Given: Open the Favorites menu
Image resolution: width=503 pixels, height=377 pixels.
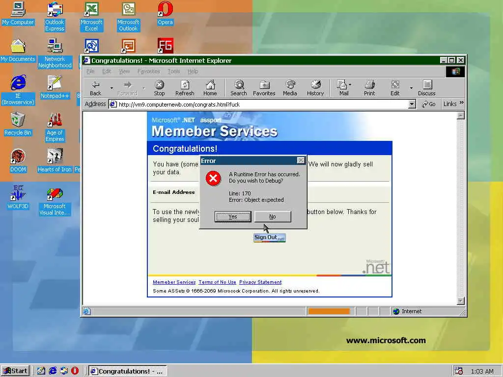Looking at the screenshot, I should pos(148,71).
